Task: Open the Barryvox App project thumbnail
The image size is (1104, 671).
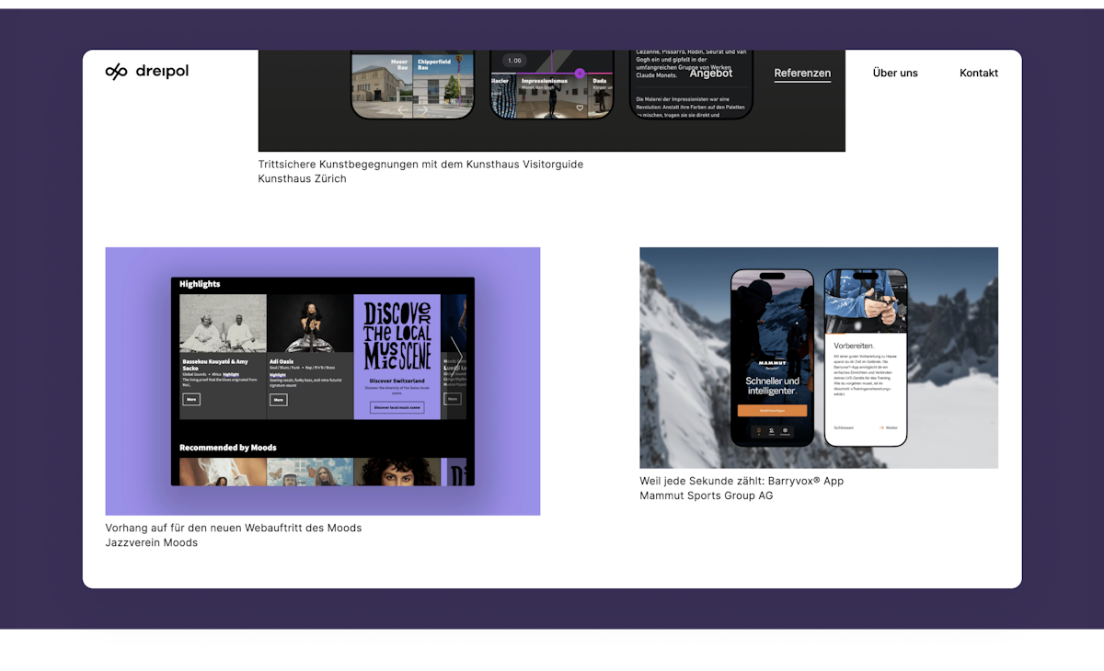Action: click(x=819, y=358)
